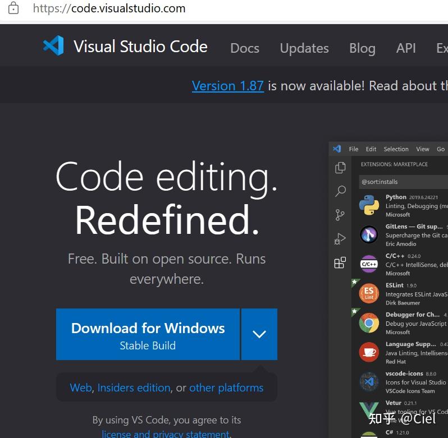This screenshot has width=448, height=438.
Task: Click the Visual Studio Code logo icon
Action: coord(54,46)
